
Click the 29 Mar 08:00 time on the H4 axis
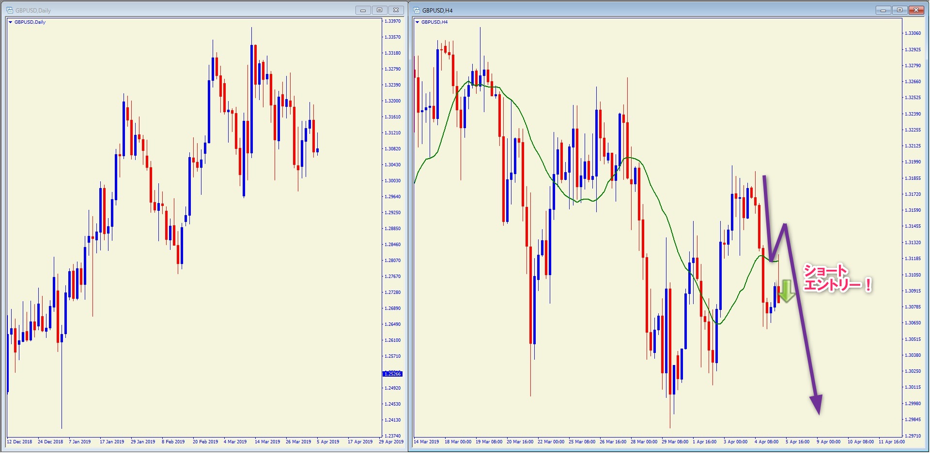coord(675,442)
